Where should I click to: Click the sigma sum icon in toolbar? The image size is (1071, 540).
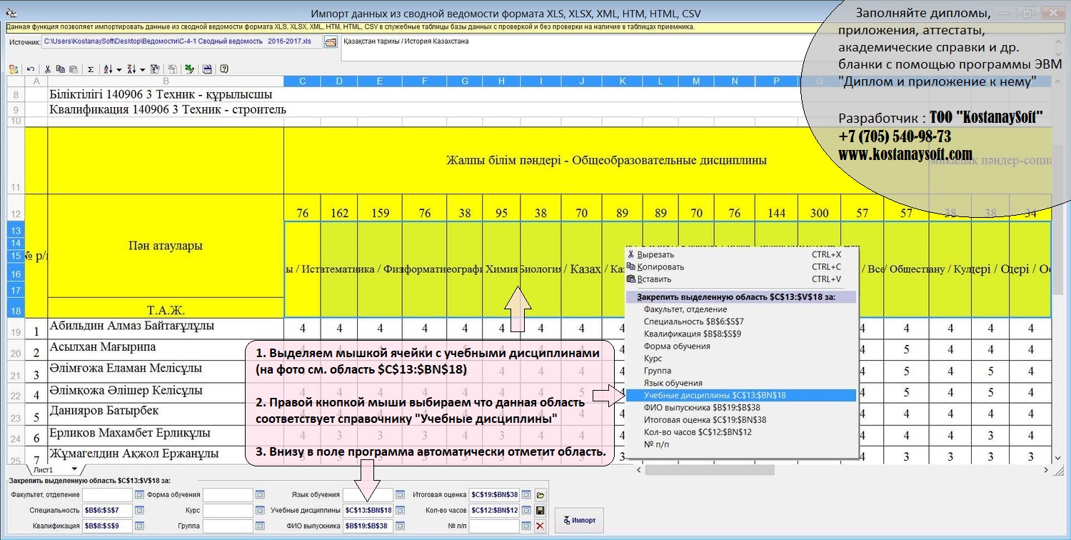click(x=91, y=69)
